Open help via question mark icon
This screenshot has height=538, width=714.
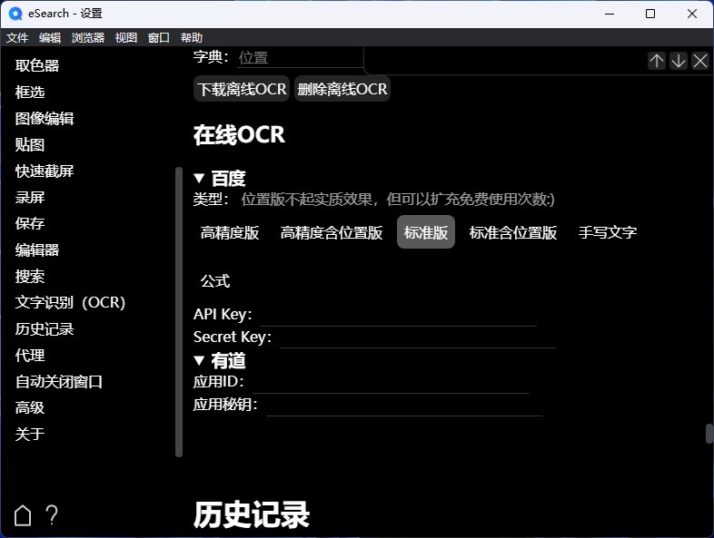tap(52, 515)
